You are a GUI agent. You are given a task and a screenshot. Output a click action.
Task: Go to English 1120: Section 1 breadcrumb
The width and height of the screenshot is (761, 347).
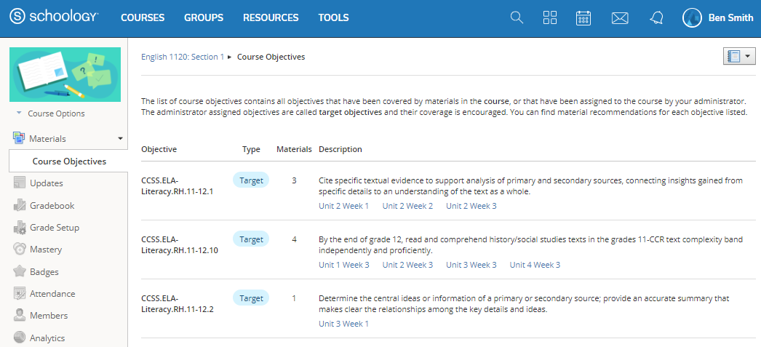(x=183, y=57)
